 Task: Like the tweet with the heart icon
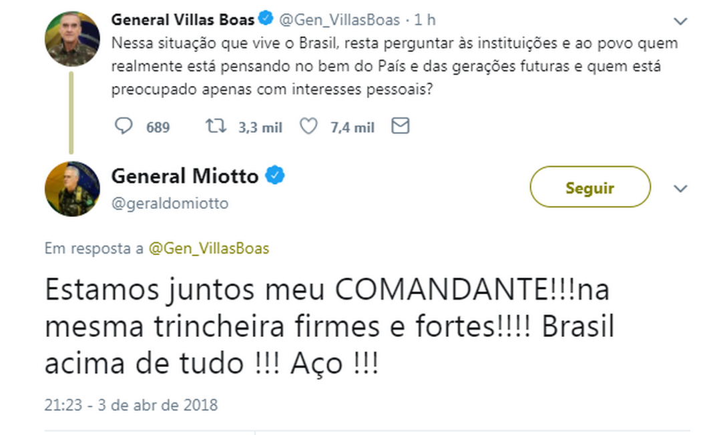[x=308, y=127]
